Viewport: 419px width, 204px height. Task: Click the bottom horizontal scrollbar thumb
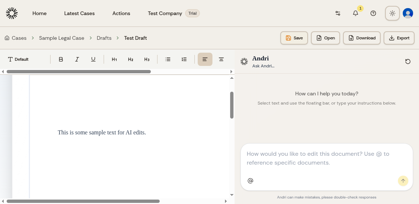[83, 201]
